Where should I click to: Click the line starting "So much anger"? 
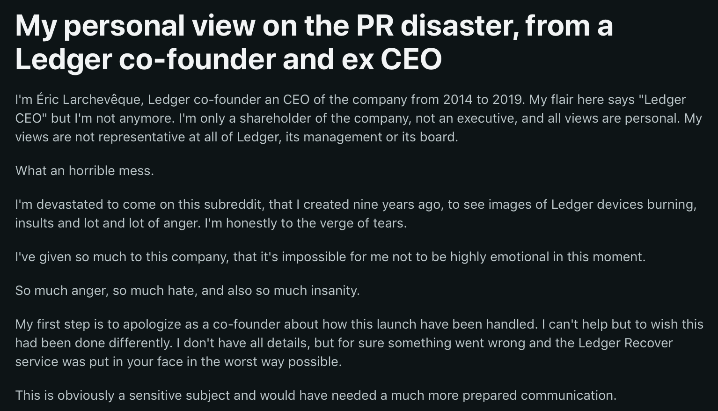point(188,291)
